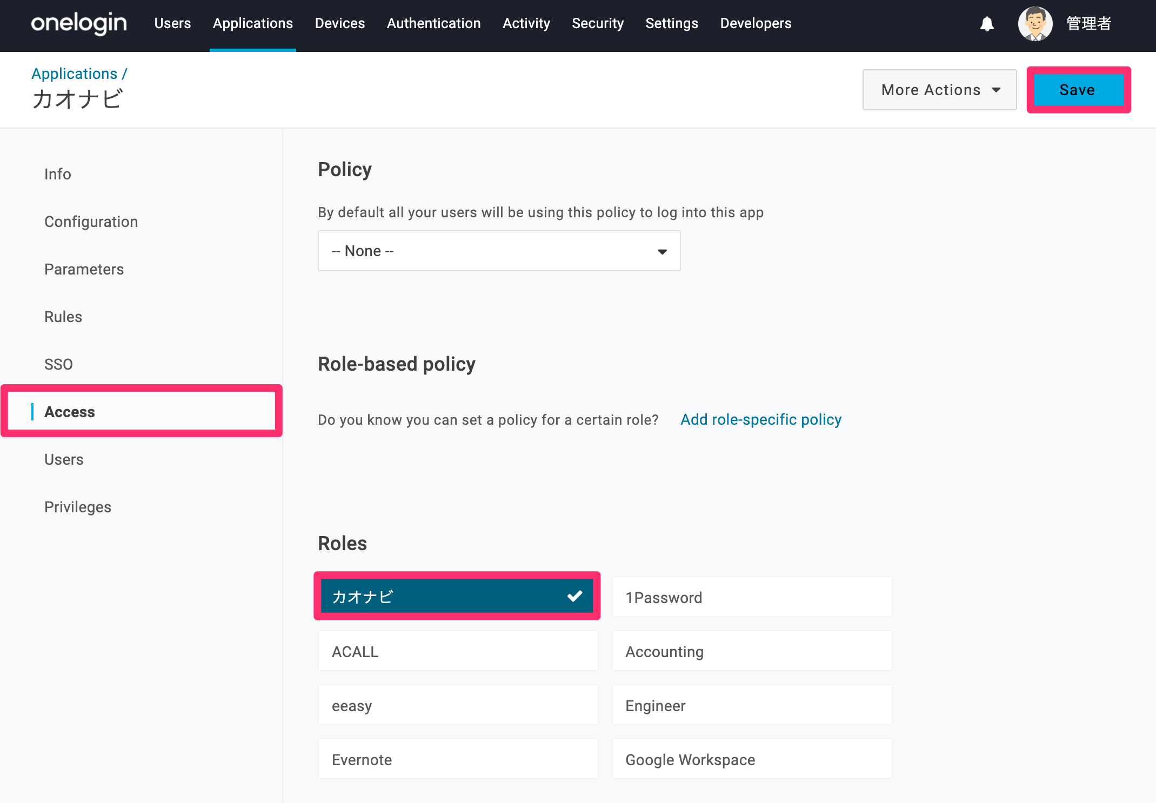
Task: Toggle the eeasy role
Action: pyautogui.click(x=458, y=705)
